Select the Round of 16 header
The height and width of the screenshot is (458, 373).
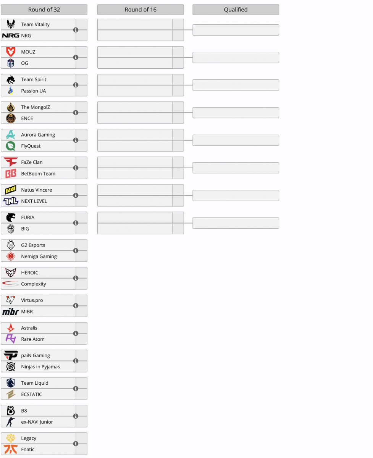coord(140,10)
